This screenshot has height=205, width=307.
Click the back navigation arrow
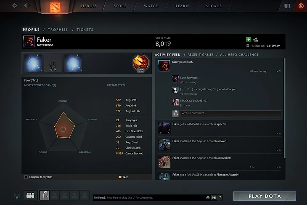(25, 5)
